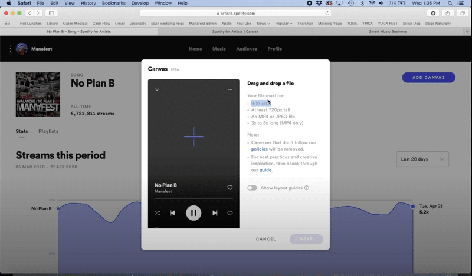
Task: Toggle shuffle in the Canvas preview
Action: click(157, 213)
